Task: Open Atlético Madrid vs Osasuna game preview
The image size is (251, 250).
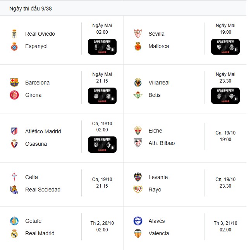Action: pos(102,144)
